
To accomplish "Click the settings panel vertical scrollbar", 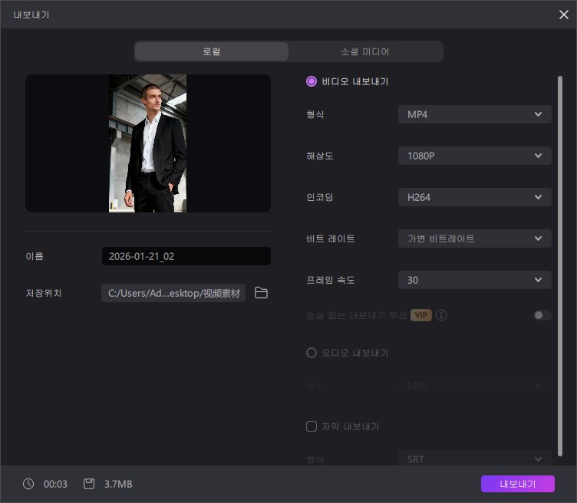I will [x=560, y=266].
